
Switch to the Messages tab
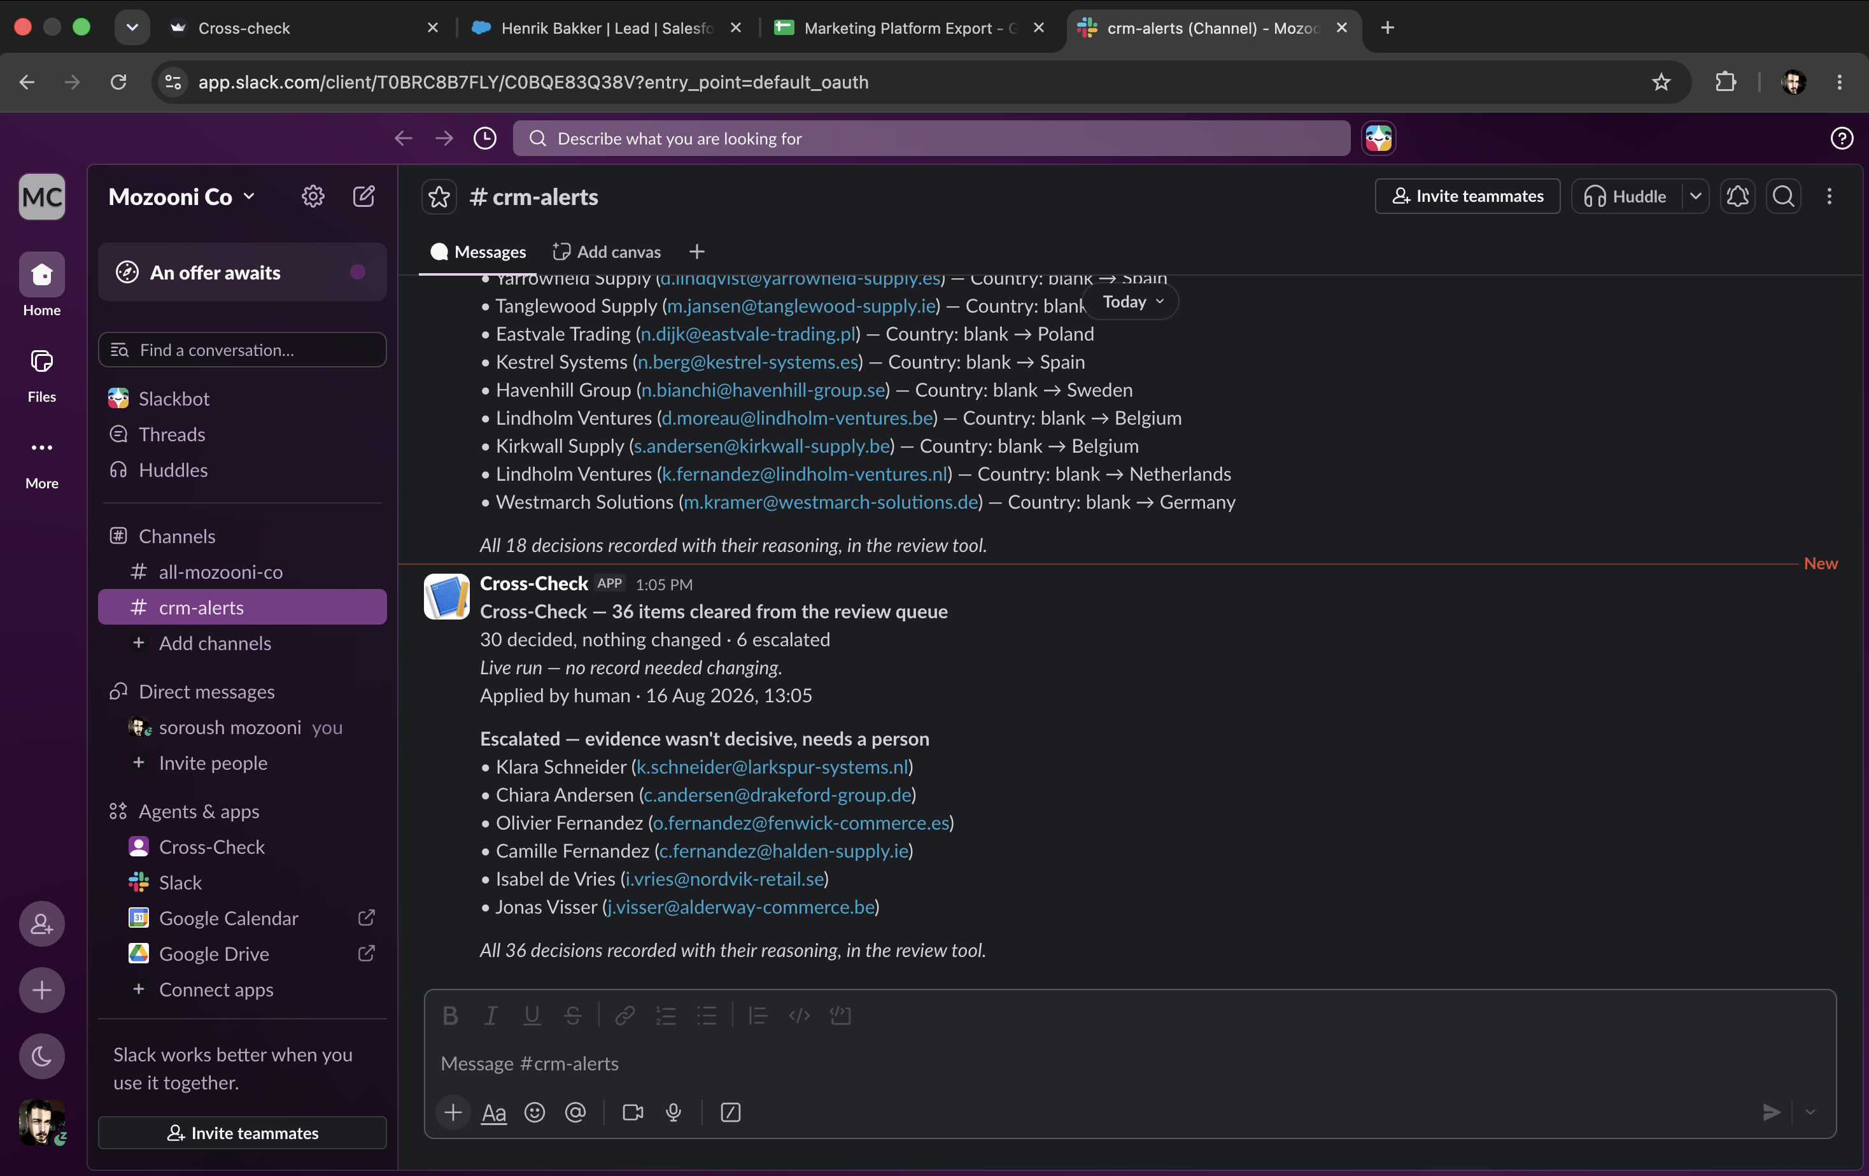click(x=478, y=251)
